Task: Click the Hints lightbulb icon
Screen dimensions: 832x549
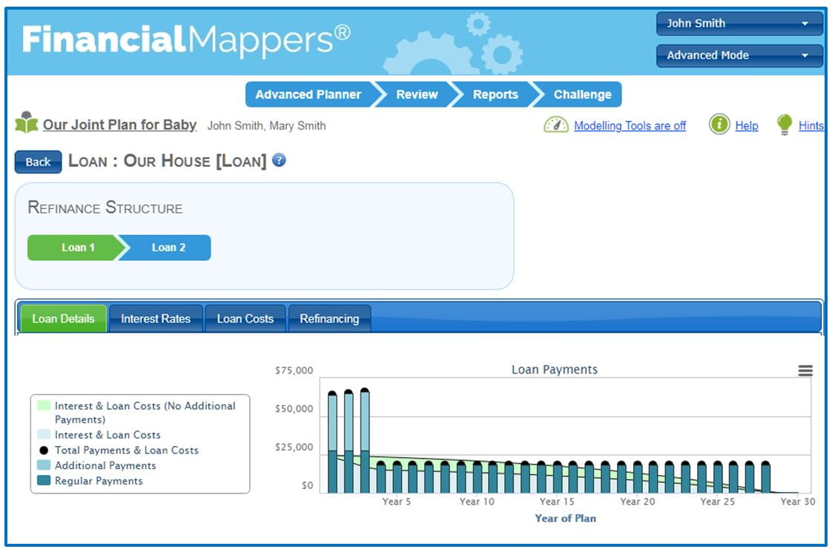Action: tap(784, 125)
